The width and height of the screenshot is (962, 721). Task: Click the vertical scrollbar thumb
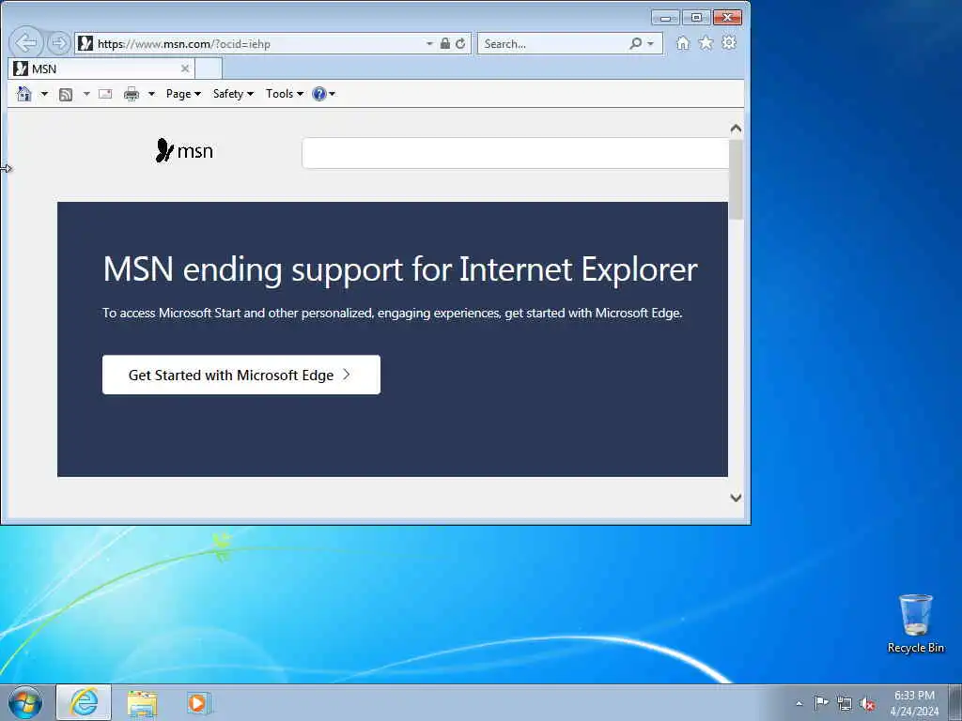[737, 179]
